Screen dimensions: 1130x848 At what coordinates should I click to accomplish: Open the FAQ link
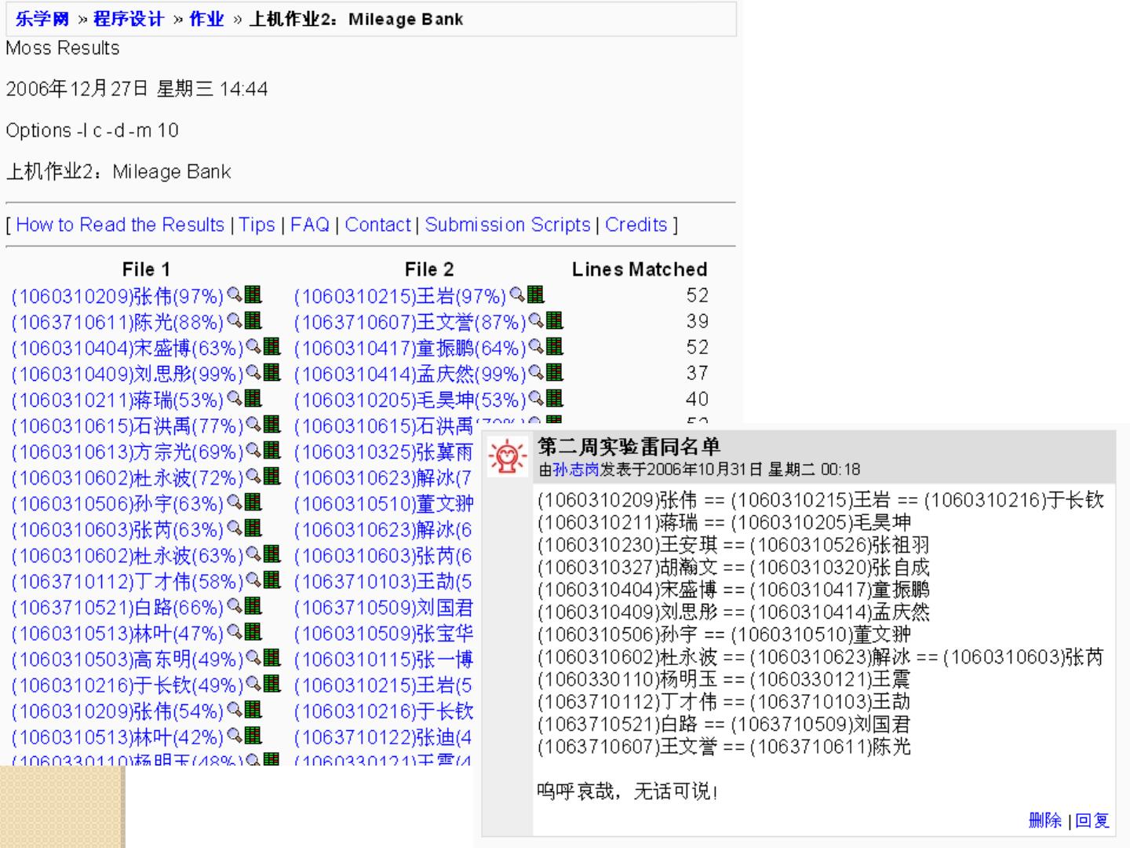(x=310, y=225)
